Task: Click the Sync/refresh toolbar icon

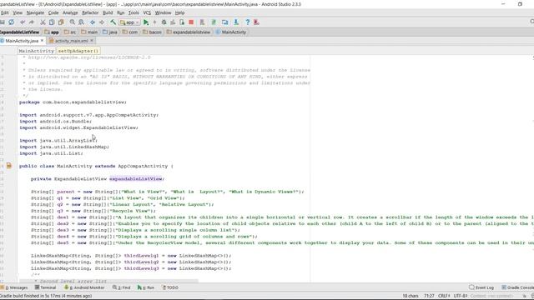Action: point(11,22)
